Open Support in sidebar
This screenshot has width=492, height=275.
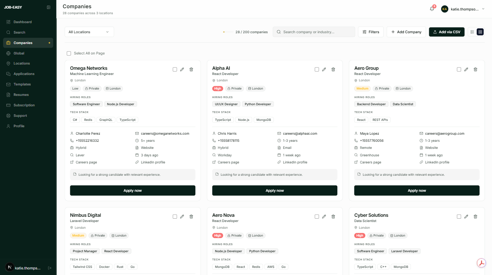(28, 116)
